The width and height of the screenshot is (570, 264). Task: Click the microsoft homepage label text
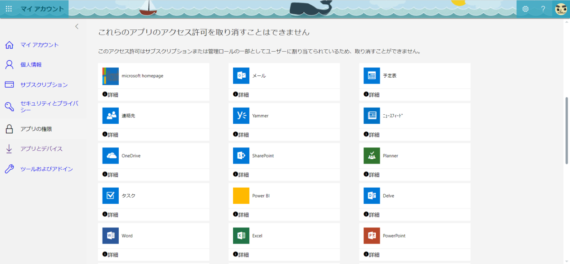(x=142, y=76)
